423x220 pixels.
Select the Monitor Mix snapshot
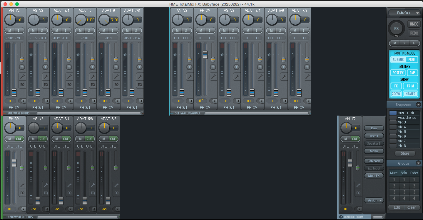click(x=404, y=113)
